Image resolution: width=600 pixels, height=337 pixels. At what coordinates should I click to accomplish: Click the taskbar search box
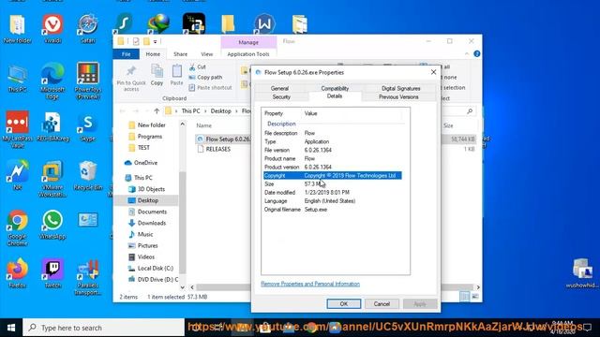click(x=104, y=328)
